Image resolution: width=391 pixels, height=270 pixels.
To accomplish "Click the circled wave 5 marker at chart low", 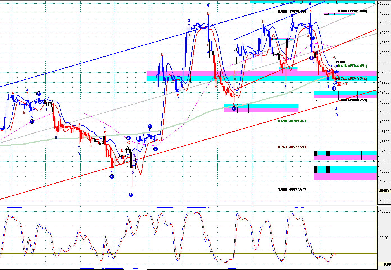I will (x=131, y=195).
